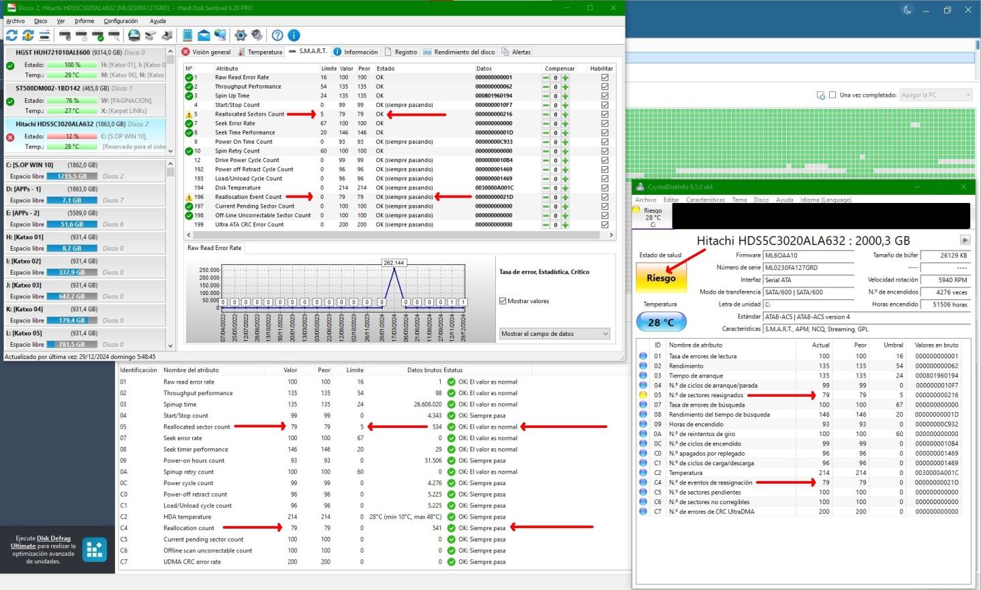This screenshot has width=981, height=590.
Task: Click green minus for Reallocated Sectors Count row
Action: [546, 114]
